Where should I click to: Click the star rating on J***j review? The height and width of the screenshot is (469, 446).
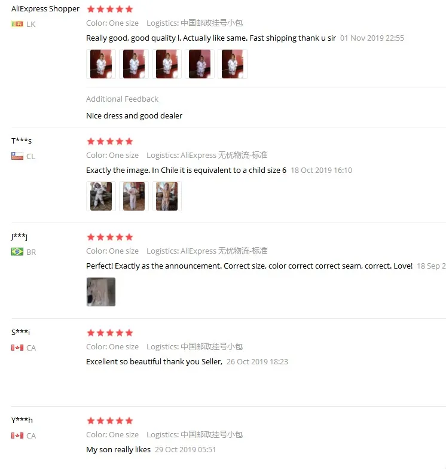(110, 237)
